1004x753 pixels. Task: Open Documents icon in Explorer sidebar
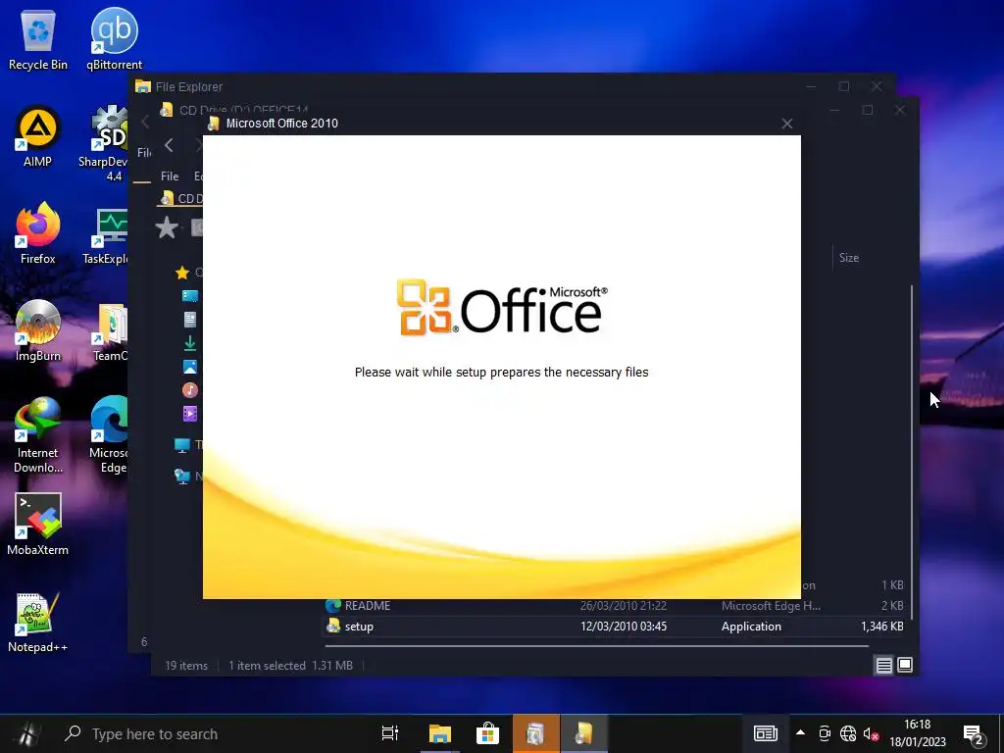point(190,320)
